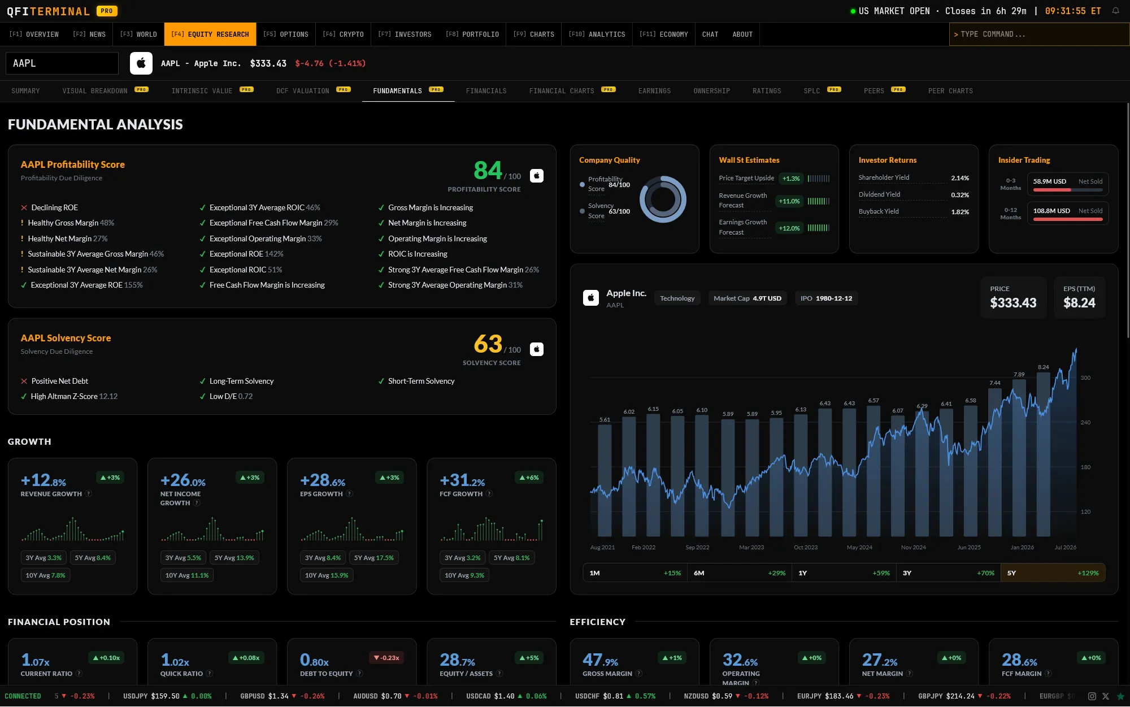Switch to the [F9] Charts tab
The image size is (1130, 707).
[x=534, y=34]
